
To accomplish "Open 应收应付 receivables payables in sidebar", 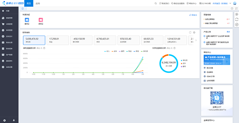I will (x=9, y=36).
